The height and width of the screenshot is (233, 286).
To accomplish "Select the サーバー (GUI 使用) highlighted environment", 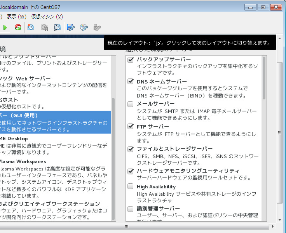I will coord(55,122).
